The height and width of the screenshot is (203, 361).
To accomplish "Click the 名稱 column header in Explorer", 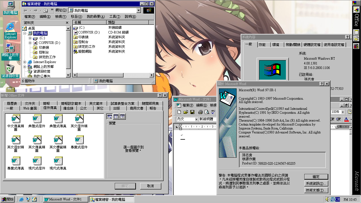I will coord(89,22).
